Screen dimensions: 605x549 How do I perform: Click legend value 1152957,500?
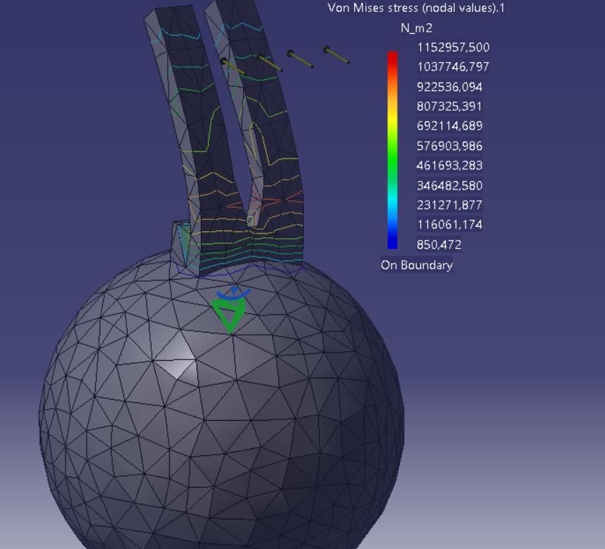pyautogui.click(x=453, y=47)
